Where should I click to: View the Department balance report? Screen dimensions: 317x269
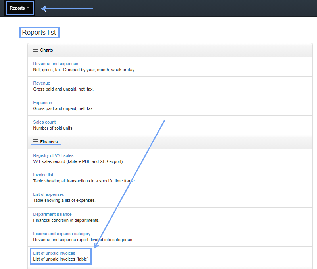(52, 214)
